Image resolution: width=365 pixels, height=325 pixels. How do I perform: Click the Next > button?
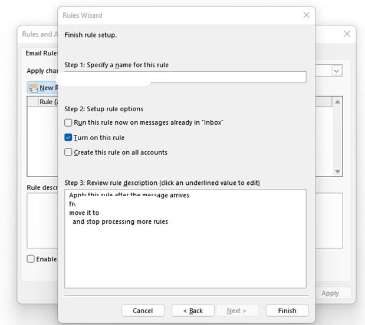(236, 311)
